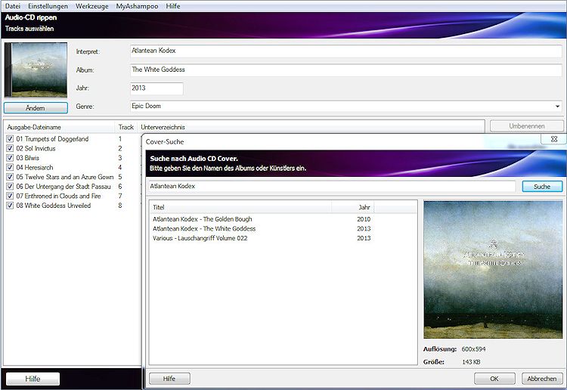Open the Datei menu
This screenshot has height=390, width=567.
(13, 6)
